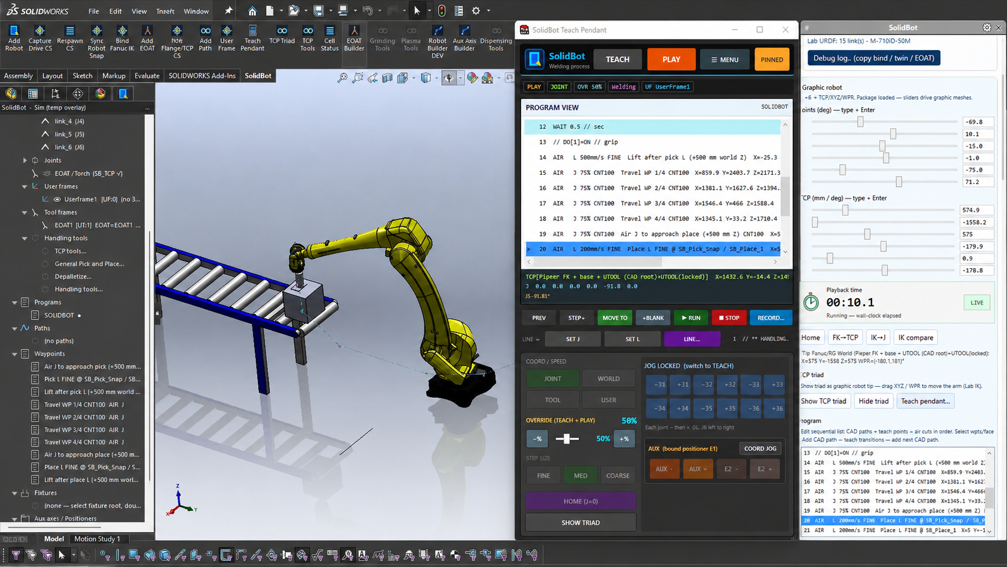Click the SolidBot panel settings gear
Viewport: 1007px width, 567px height.
987,28
